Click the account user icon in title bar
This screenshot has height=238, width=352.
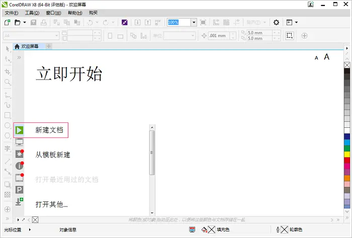311,4
